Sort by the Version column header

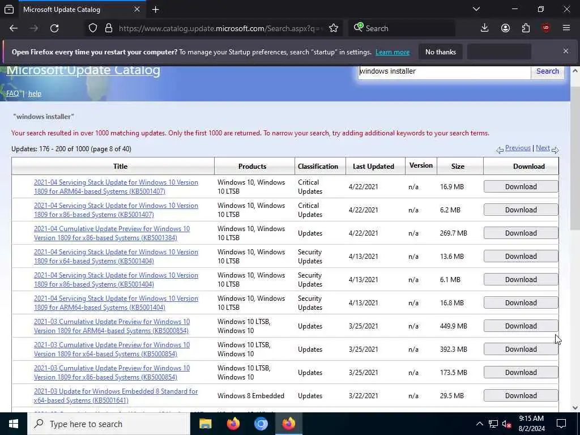coord(421,166)
